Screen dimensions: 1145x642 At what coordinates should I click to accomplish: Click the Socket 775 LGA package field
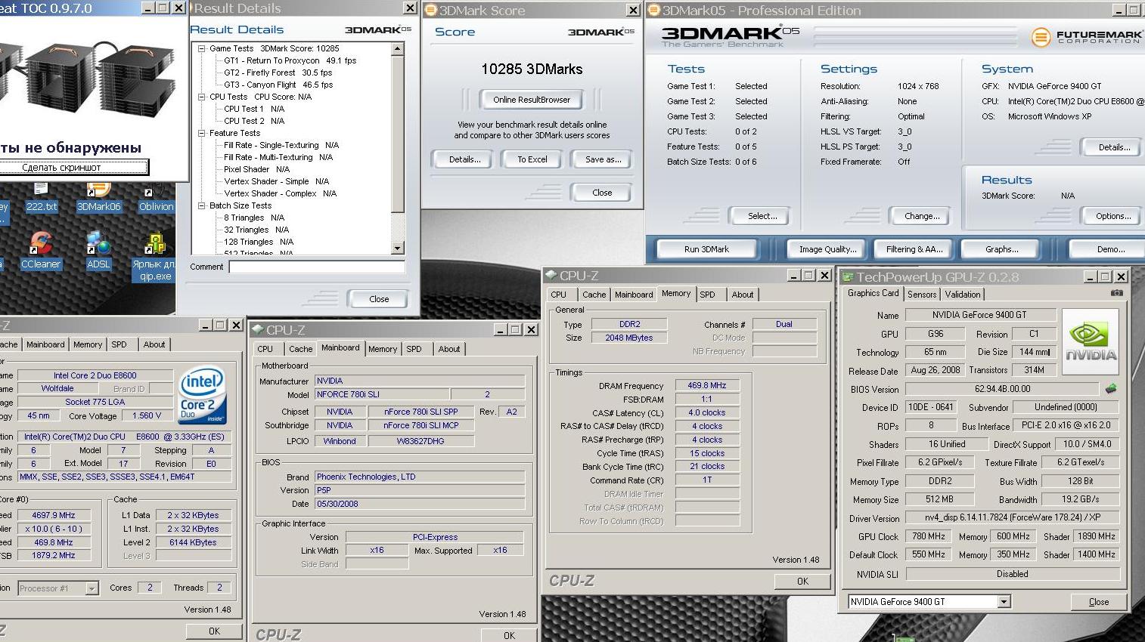(95, 402)
